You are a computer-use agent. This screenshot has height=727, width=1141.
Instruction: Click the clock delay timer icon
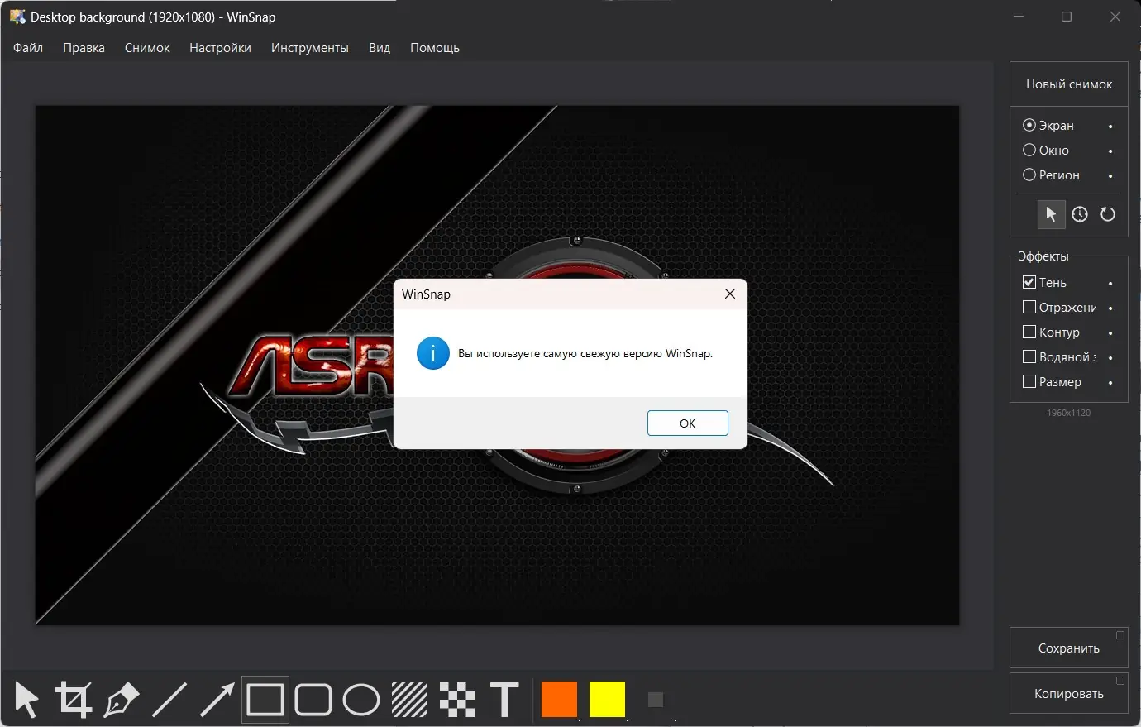coord(1080,214)
